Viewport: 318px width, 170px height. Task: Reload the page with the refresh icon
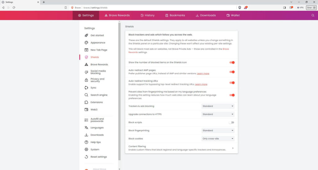pyautogui.click(x=14, y=7)
